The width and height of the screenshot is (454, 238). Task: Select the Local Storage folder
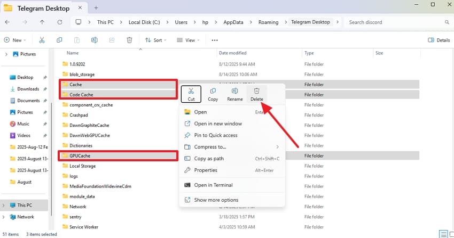(x=82, y=166)
